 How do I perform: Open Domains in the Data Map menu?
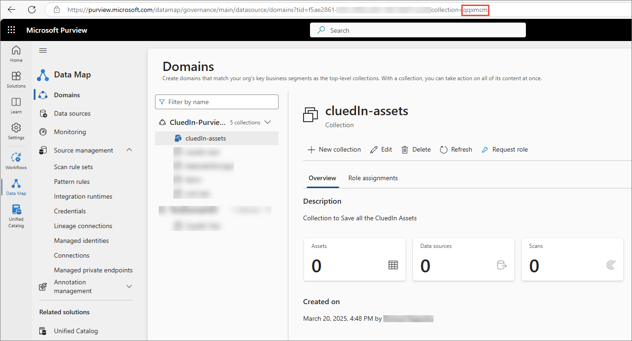click(x=67, y=95)
